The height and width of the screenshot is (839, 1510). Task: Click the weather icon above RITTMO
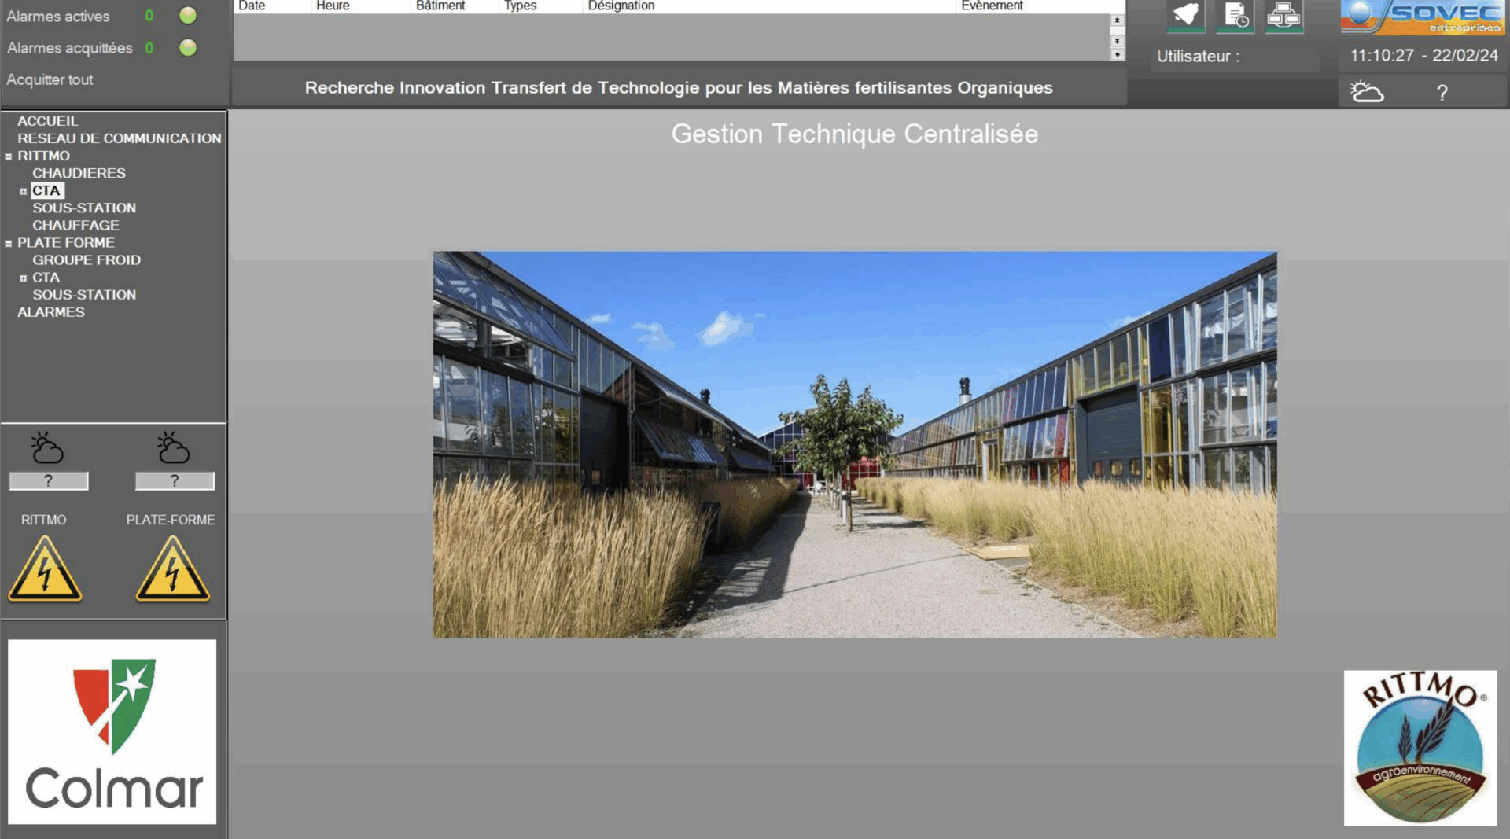point(47,447)
